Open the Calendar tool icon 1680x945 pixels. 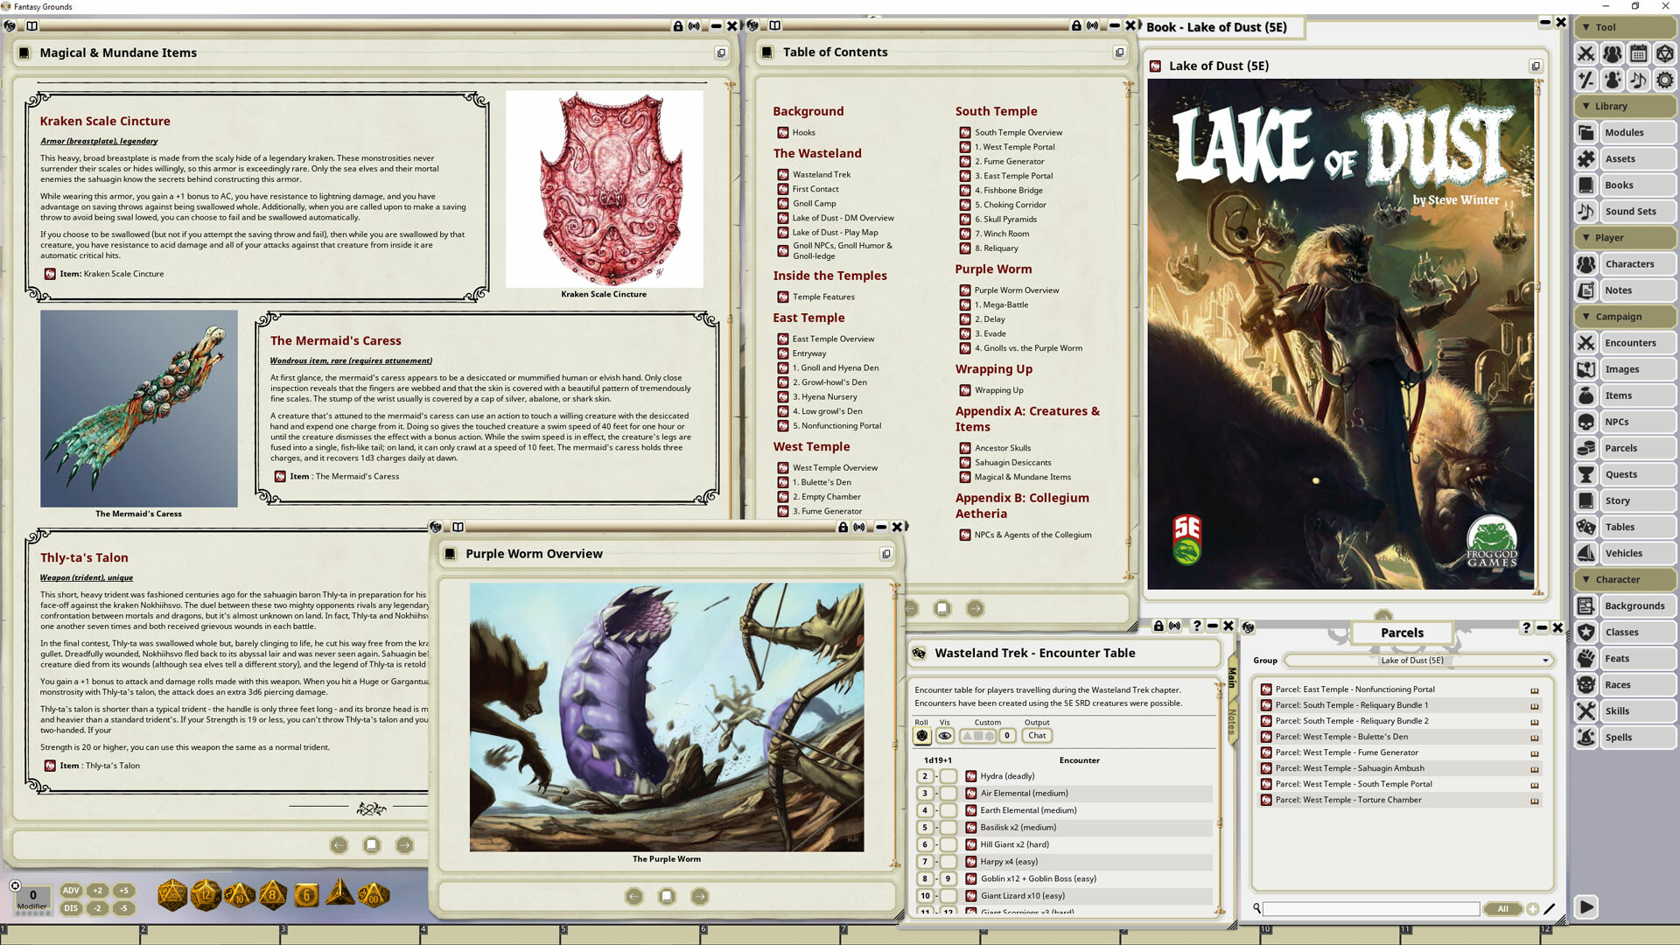(x=1638, y=53)
